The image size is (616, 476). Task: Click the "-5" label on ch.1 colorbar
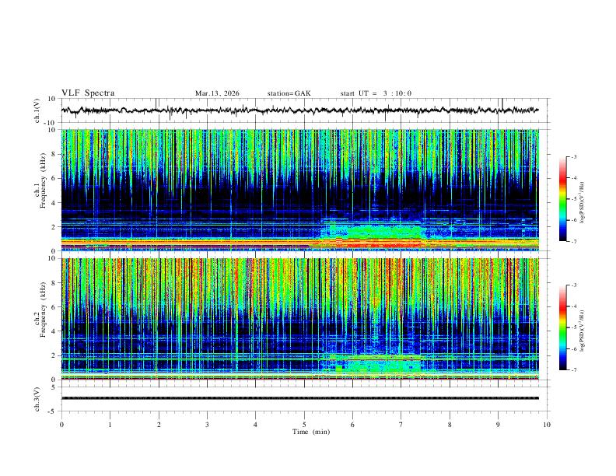click(x=574, y=199)
